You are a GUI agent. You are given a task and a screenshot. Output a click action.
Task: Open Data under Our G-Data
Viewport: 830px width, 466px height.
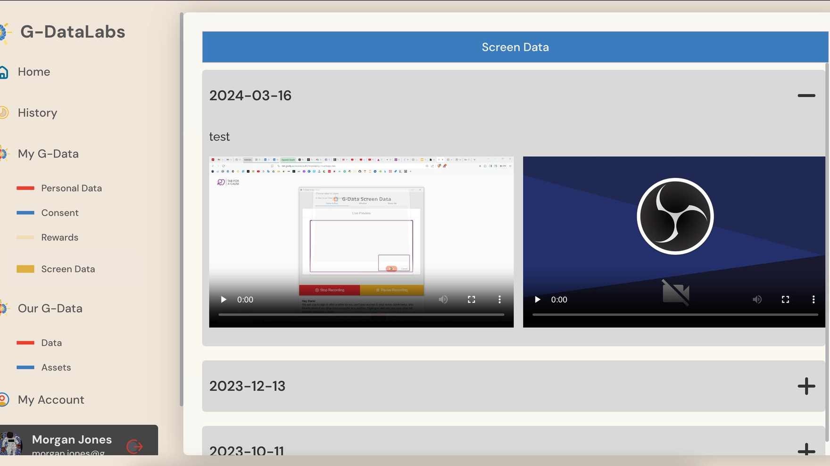click(51, 343)
